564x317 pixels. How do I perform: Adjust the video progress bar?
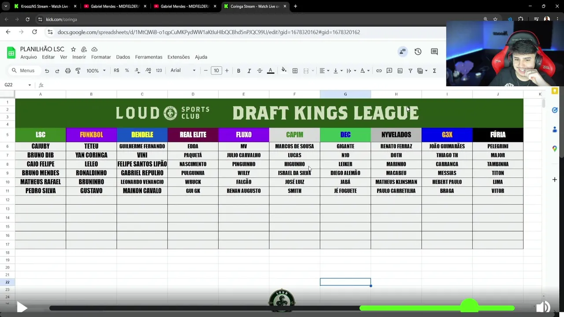282,308
